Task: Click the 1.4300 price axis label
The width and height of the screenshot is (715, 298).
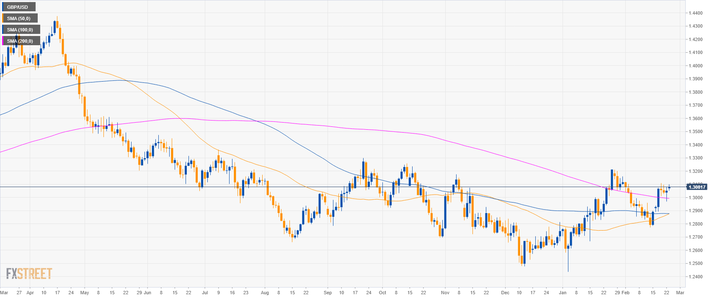Action: (x=696, y=26)
